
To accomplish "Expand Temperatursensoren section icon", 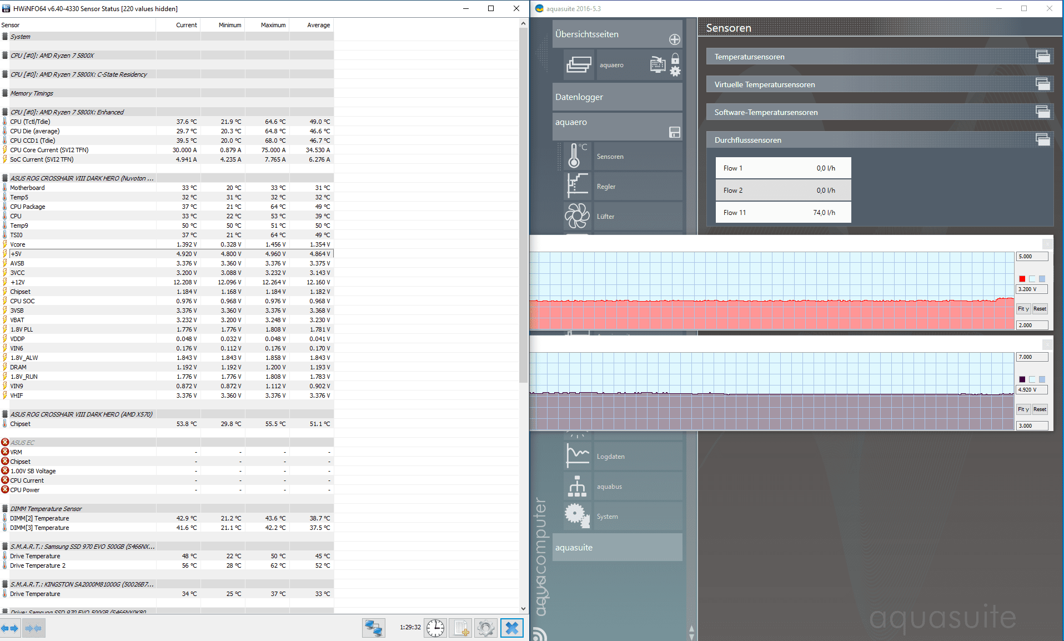I will tap(1043, 56).
